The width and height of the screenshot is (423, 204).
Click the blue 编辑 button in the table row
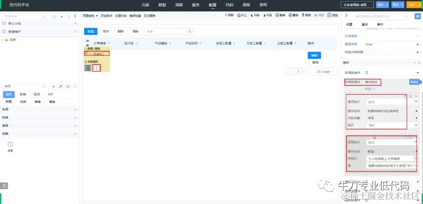pyautogui.click(x=314, y=55)
